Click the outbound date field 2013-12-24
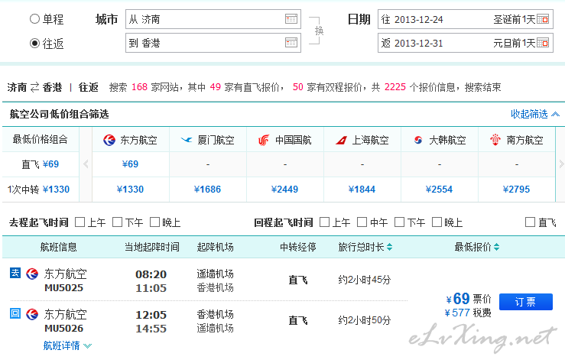Image resolution: width=565 pixels, height=363 pixels. [465, 19]
